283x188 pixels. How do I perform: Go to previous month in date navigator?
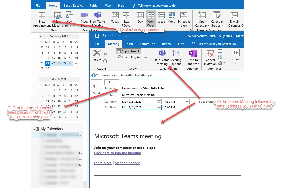pos(41,36)
